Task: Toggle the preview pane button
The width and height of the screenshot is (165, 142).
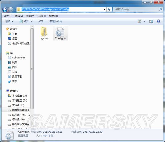Action: pos(151,21)
